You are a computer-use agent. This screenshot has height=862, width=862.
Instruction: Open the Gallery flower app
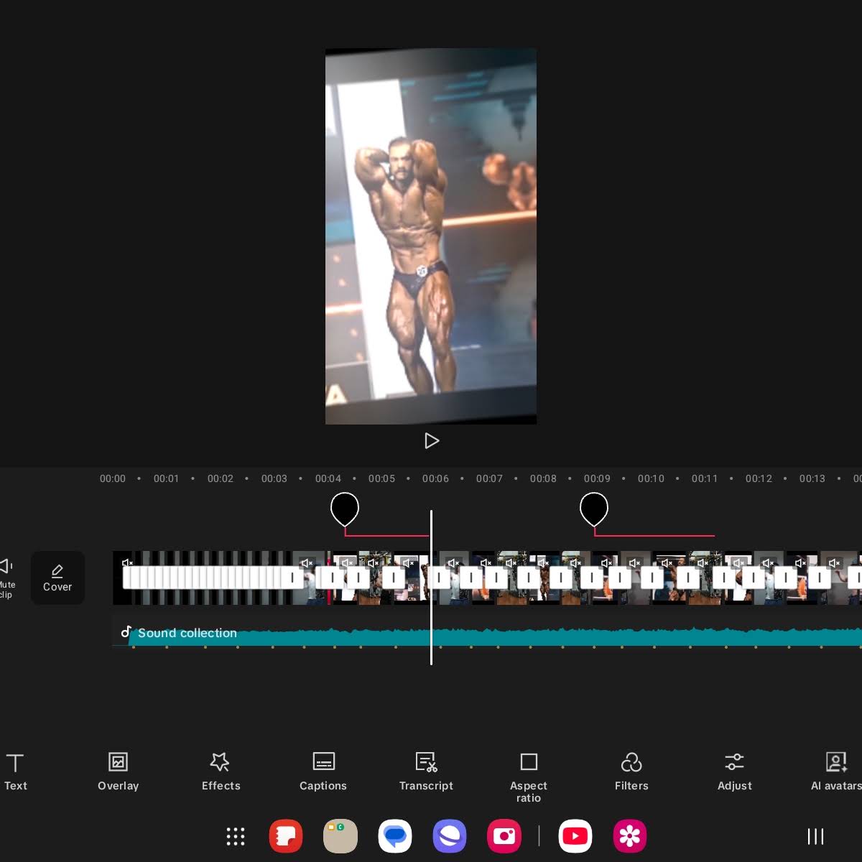tap(630, 836)
